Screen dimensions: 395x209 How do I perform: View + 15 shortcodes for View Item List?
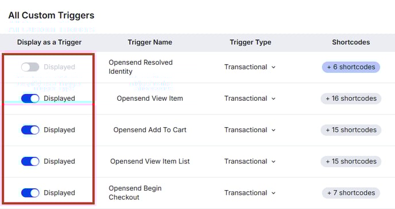tap(351, 161)
